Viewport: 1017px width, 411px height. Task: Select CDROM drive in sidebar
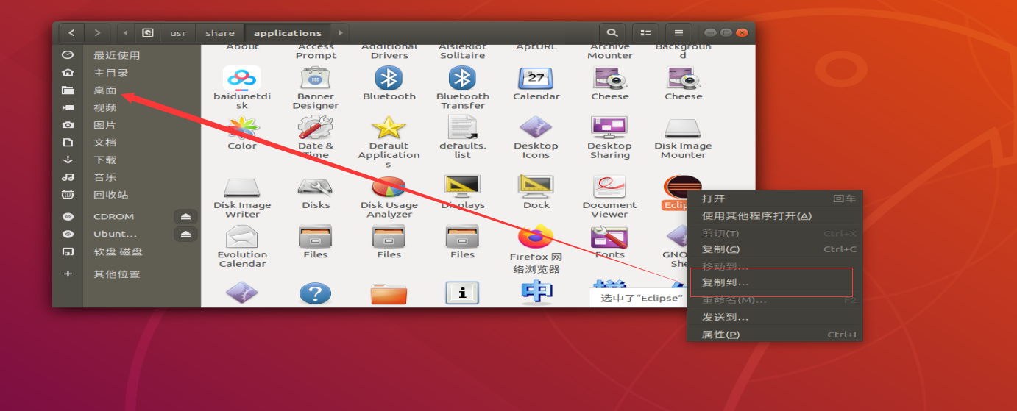(x=114, y=216)
